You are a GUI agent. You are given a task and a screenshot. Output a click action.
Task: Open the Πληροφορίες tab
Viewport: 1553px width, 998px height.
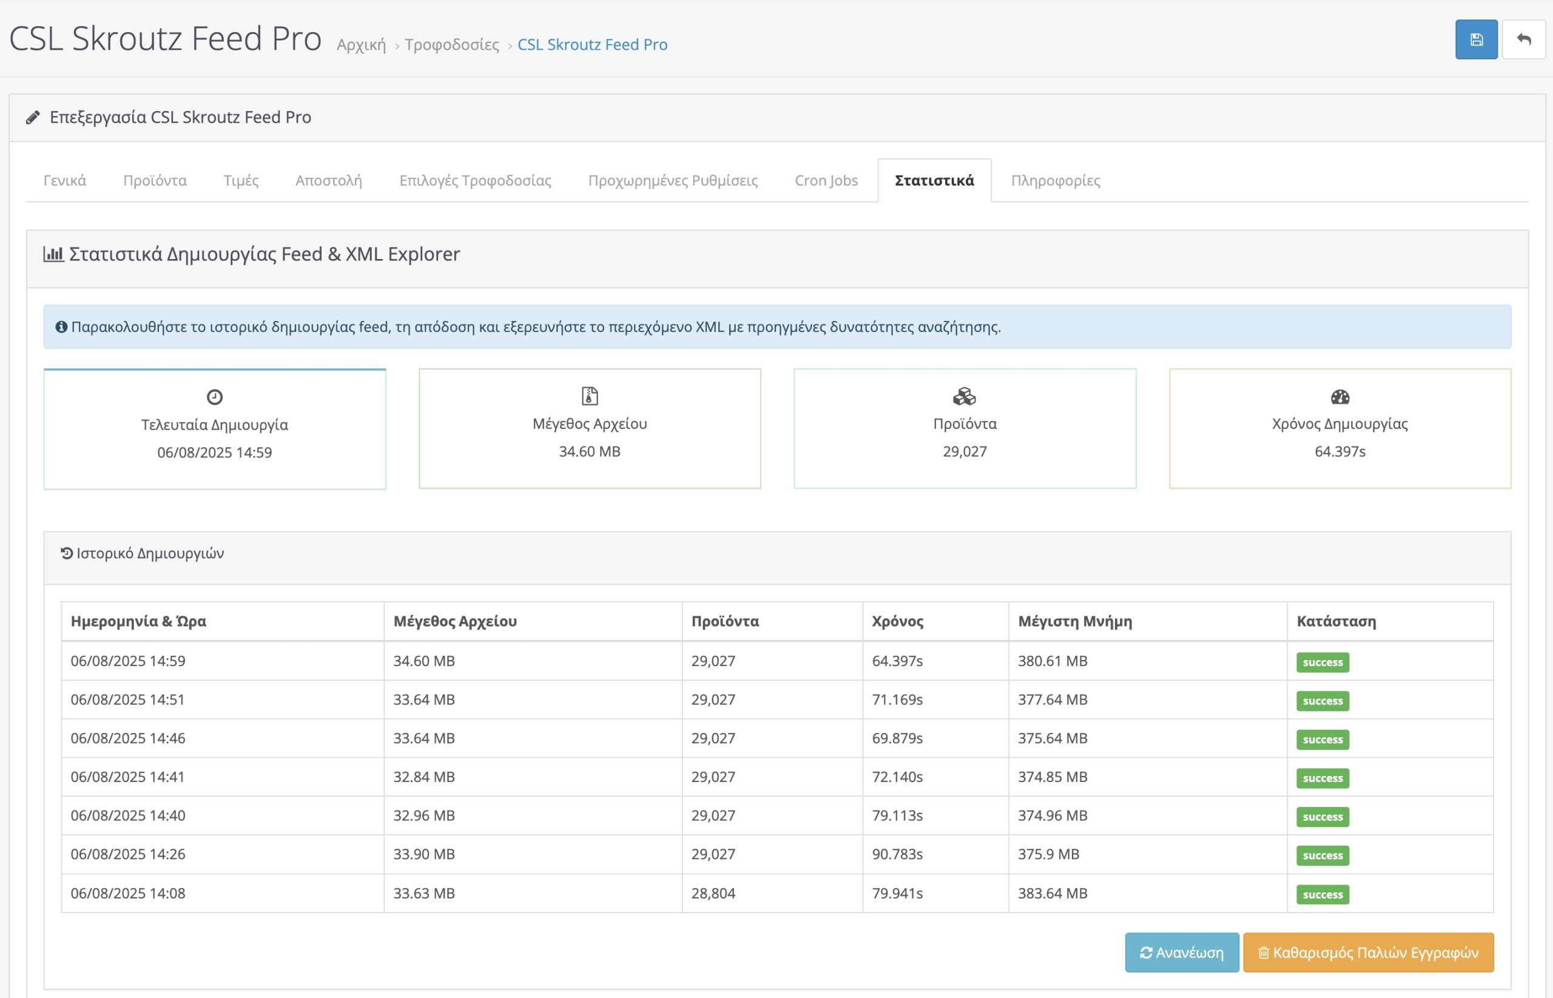tap(1056, 180)
